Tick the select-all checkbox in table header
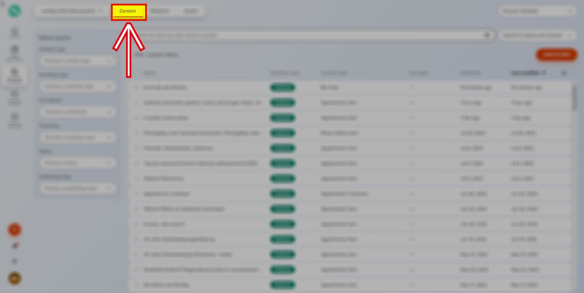This screenshot has width=584, height=293. [x=136, y=73]
